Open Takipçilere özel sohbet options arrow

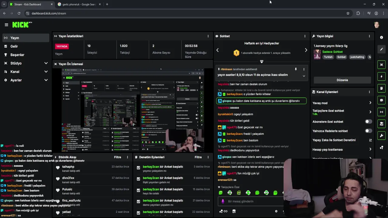[370, 112]
